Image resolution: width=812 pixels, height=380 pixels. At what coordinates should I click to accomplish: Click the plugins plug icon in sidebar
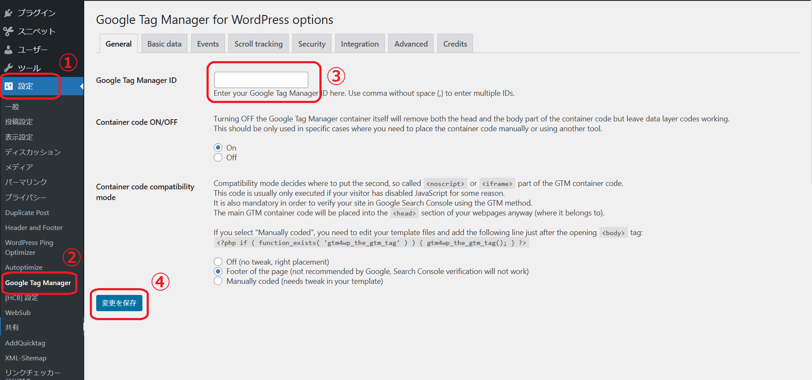click(8, 13)
